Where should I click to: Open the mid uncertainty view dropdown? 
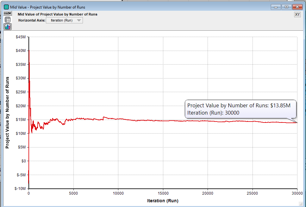[8, 14]
